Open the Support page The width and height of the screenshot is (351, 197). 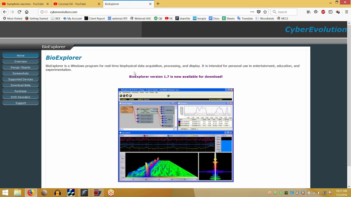(21, 103)
